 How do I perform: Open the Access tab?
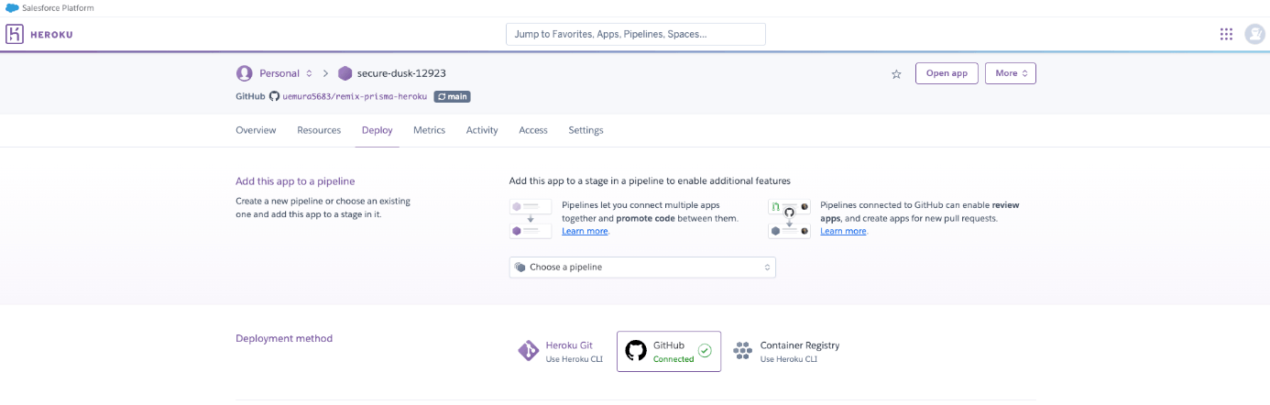click(533, 130)
